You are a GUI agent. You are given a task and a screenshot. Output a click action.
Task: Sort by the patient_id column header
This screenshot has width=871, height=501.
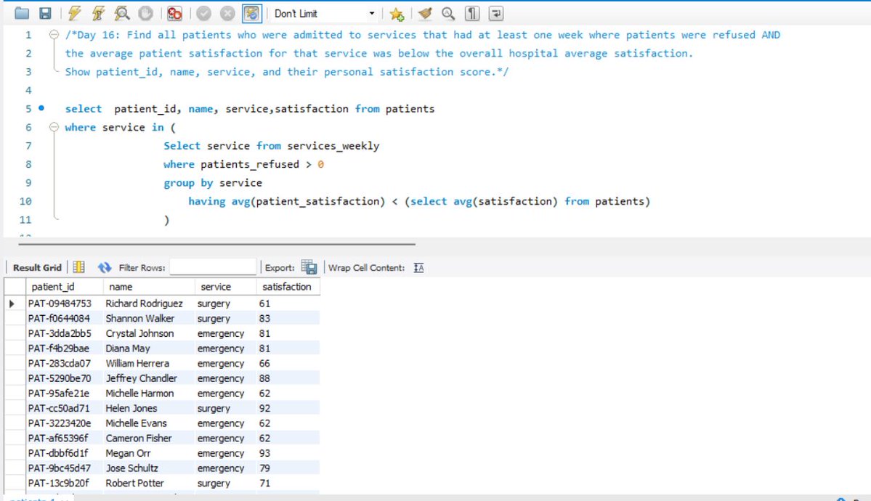click(65, 287)
